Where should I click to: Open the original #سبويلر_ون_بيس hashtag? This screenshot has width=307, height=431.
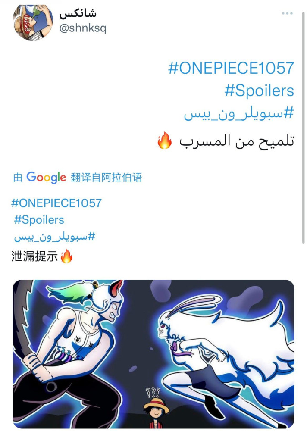tap(239, 113)
